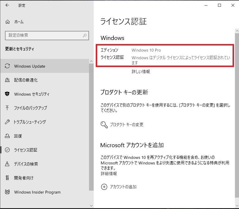239x209 pixels.
Task: Click the 回復 recovery icon
Action: 7,136
